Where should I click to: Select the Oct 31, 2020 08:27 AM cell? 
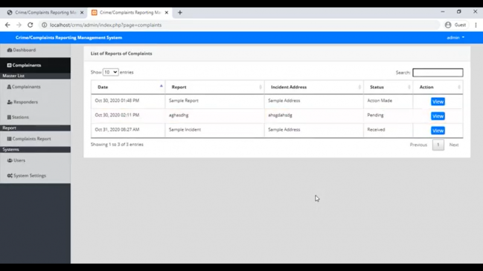click(128, 130)
